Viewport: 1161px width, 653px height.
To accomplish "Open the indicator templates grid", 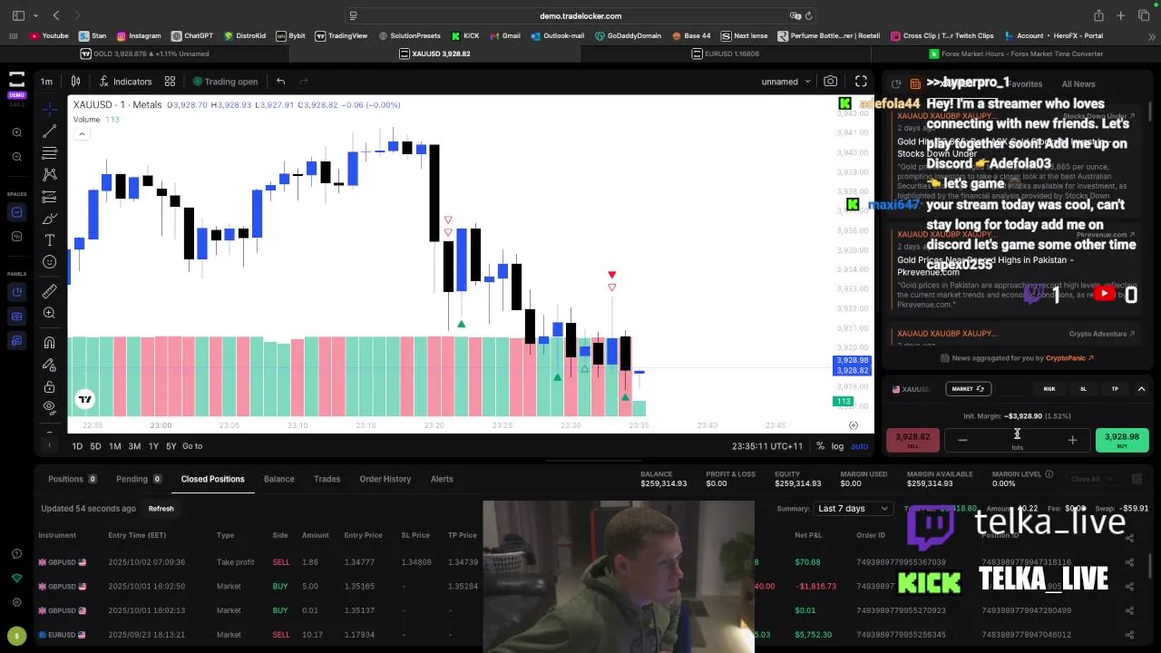I will pos(170,82).
